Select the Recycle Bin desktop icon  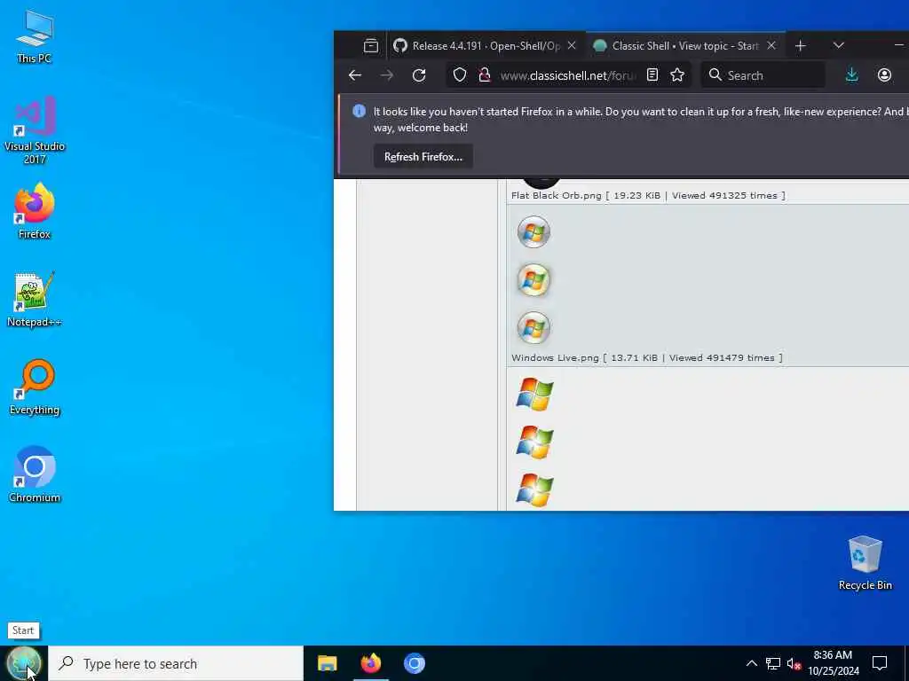pyautogui.click(x=865, y=563)
